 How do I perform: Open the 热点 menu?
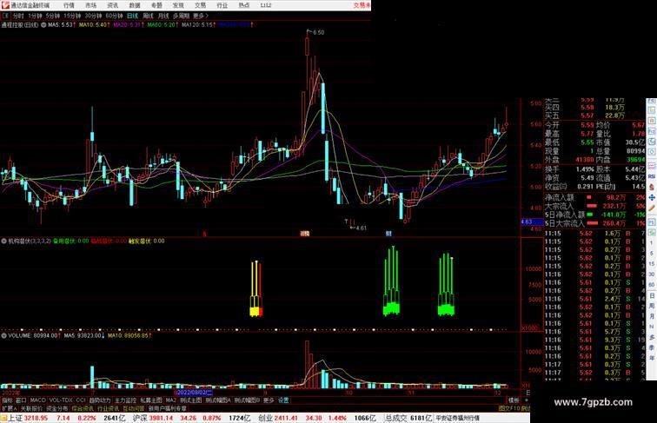coord(244,5)
